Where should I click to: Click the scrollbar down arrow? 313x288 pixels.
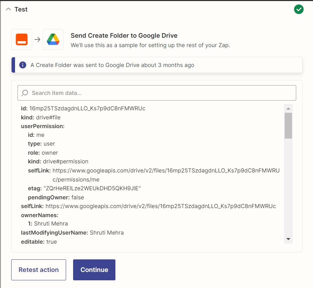288,239
